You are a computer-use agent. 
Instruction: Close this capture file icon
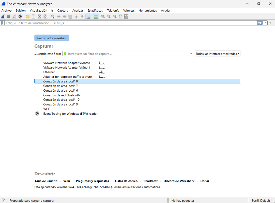39,16
